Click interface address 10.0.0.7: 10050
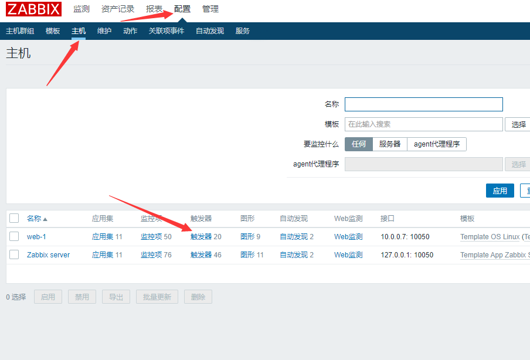 [405, 237]
